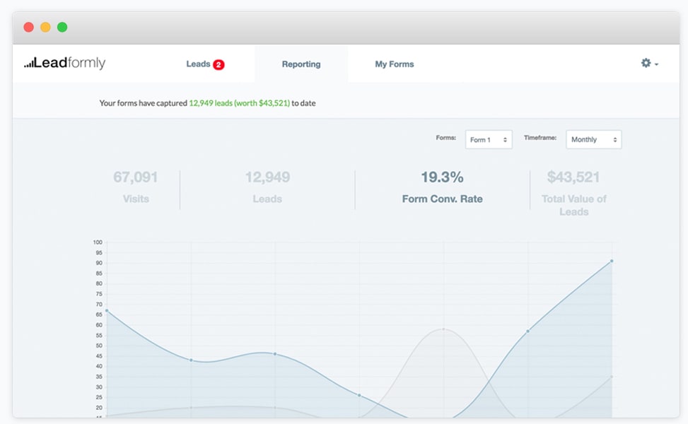Select the 67,091 Visits metric
This screenshot has width=688, height=424.
click(136, 187)
